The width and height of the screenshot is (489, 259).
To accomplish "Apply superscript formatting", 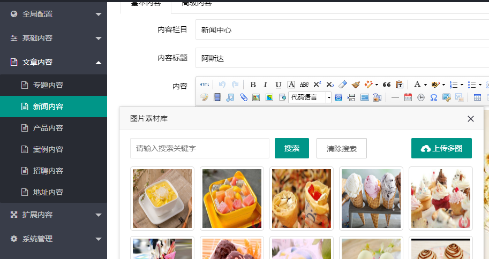I will (x=317, y=85).
